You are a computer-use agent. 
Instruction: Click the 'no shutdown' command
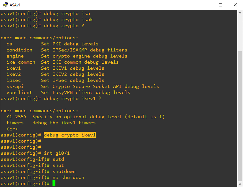click(68, 177)
